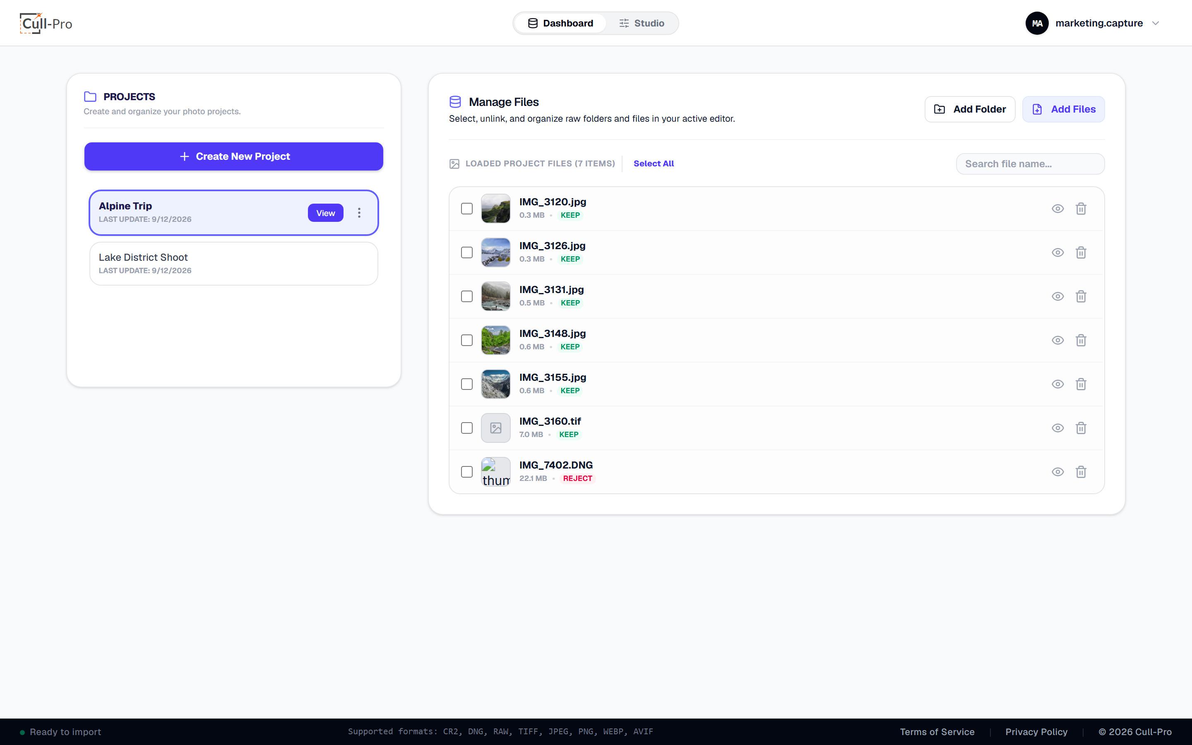The width and height of the screenshot is (1192, 745).
Task: Click the IMG_3148.jpg thumbnail
Action: tap(495, 340)
